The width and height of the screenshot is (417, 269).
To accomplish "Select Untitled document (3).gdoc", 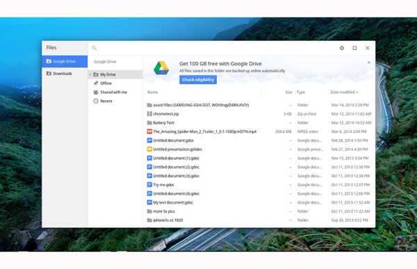I will 259,176.
